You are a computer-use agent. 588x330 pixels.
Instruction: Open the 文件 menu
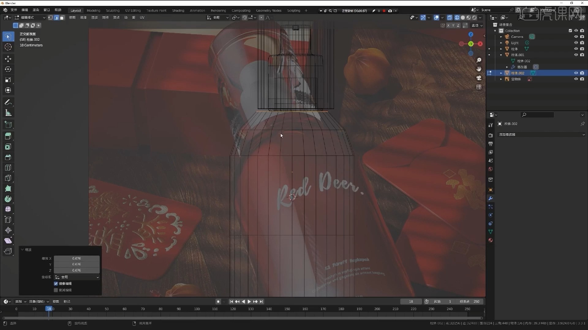[14, 10]
